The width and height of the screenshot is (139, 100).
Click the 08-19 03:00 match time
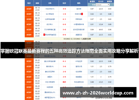37,30
